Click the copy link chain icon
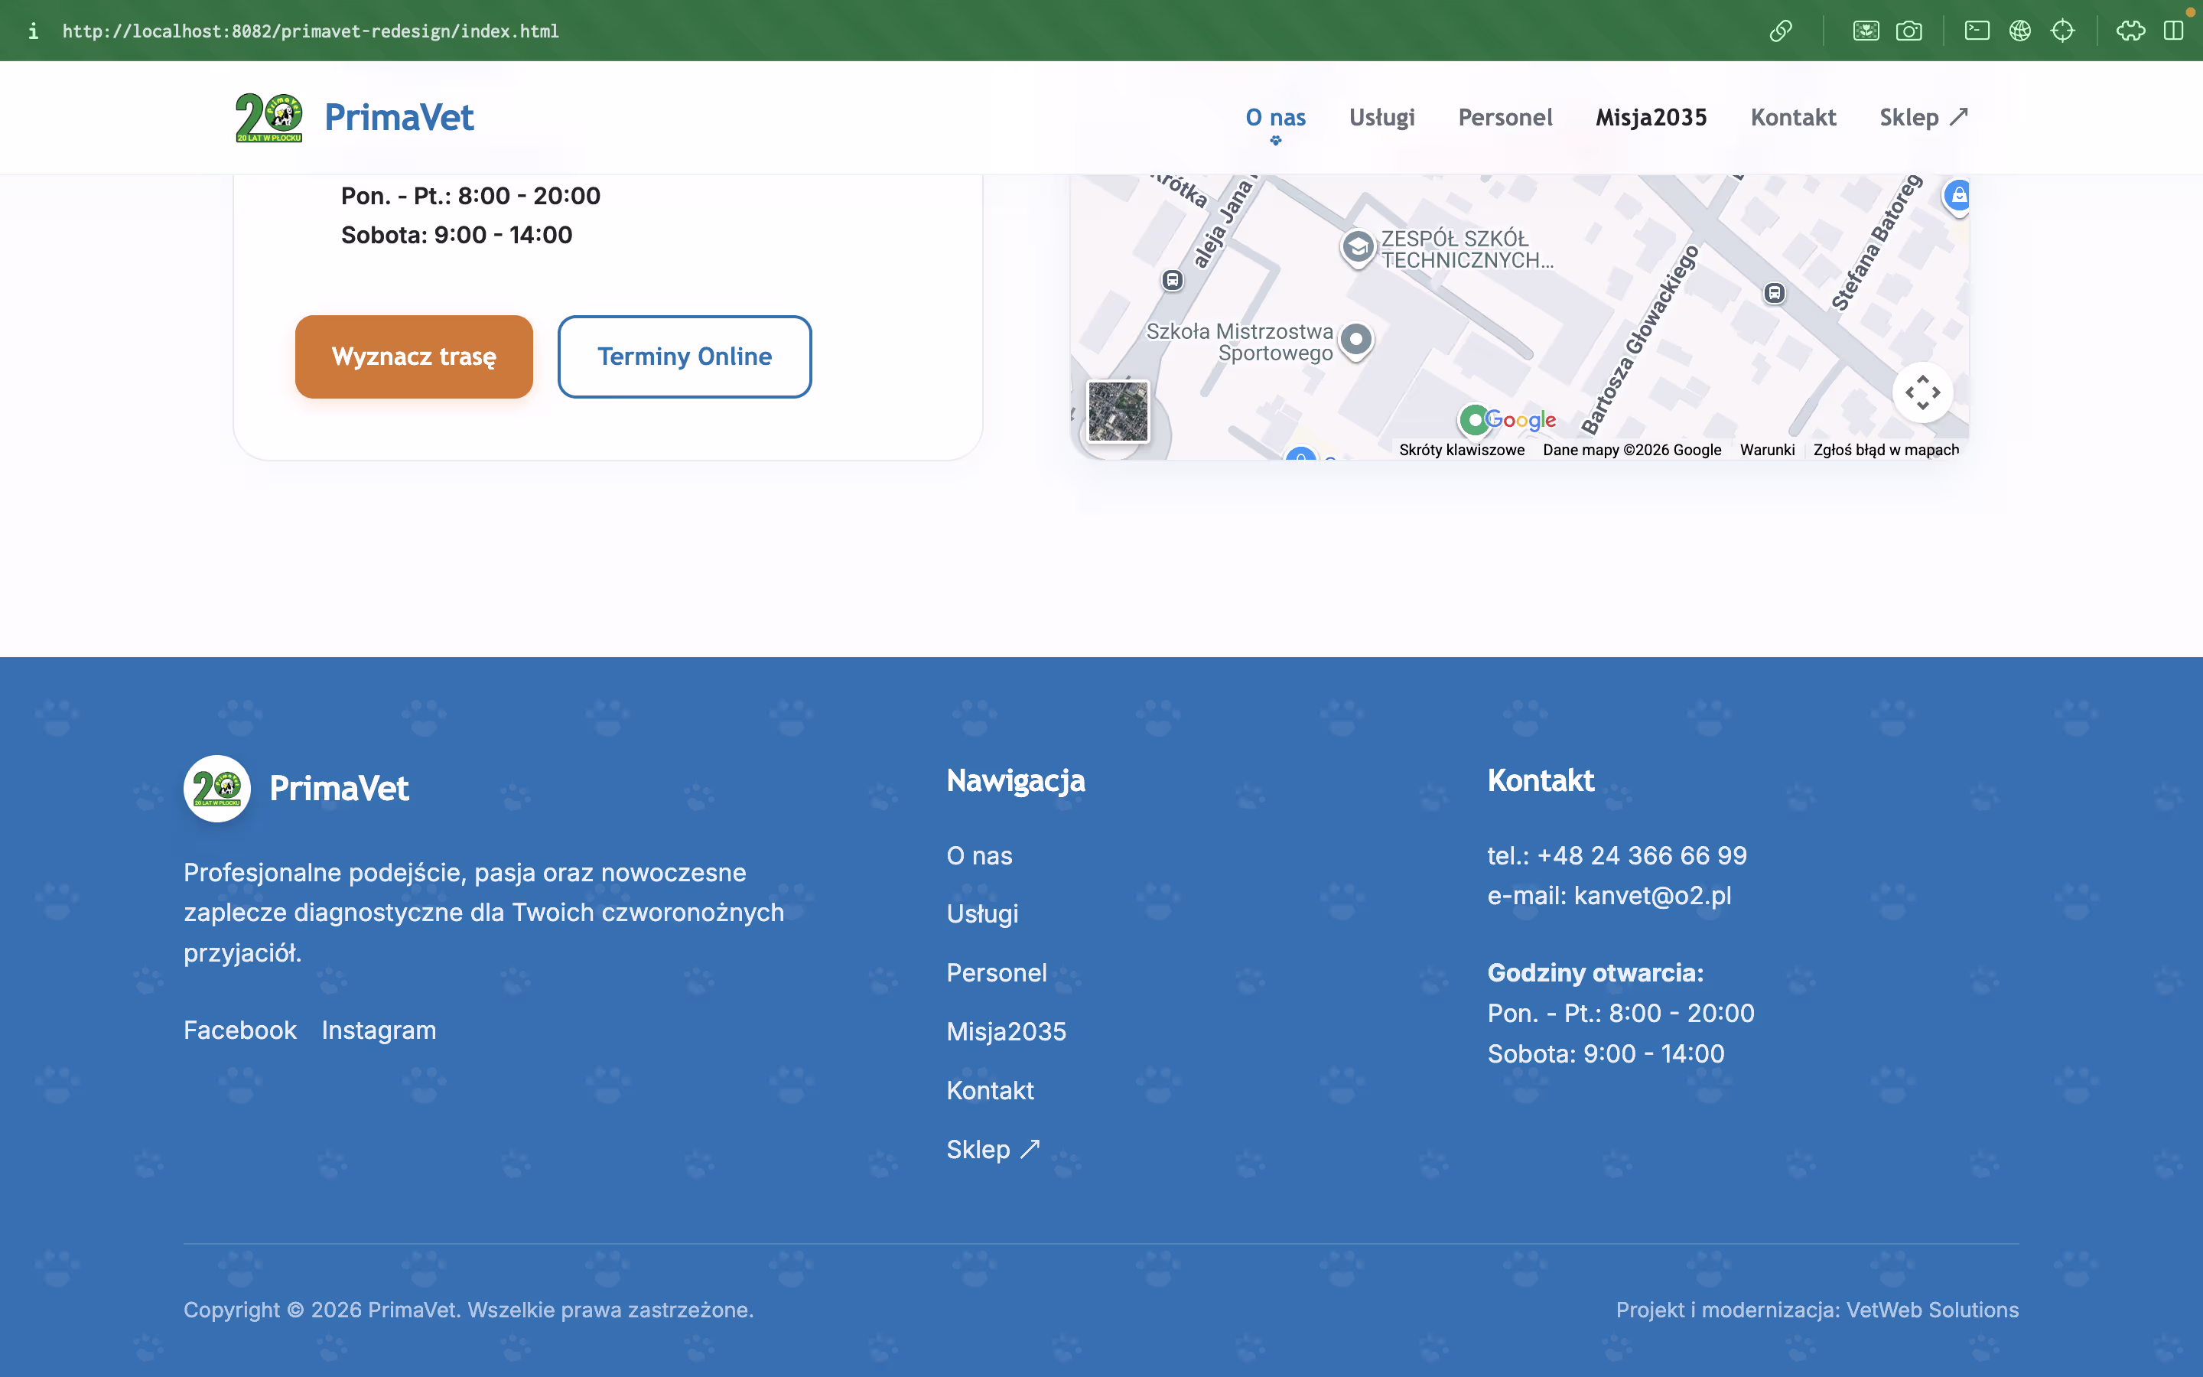Screen dimensions: 2203x1377 [1781, 31]
